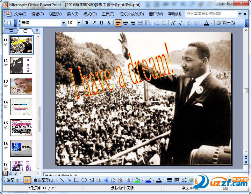Screen dimensions: 251x194
Task: Enable right text alignment
Action: coord(133,23)
